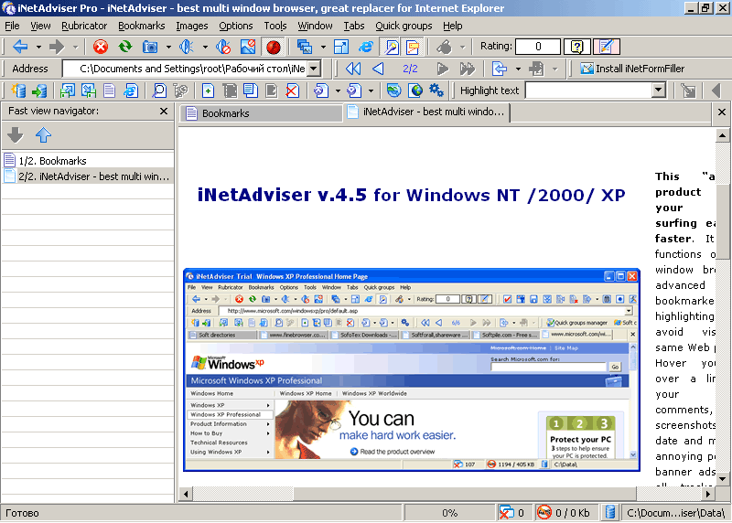Screen dimensions: 732x523
Task: Toggle the block images picture icon
Action: (248, 47)
